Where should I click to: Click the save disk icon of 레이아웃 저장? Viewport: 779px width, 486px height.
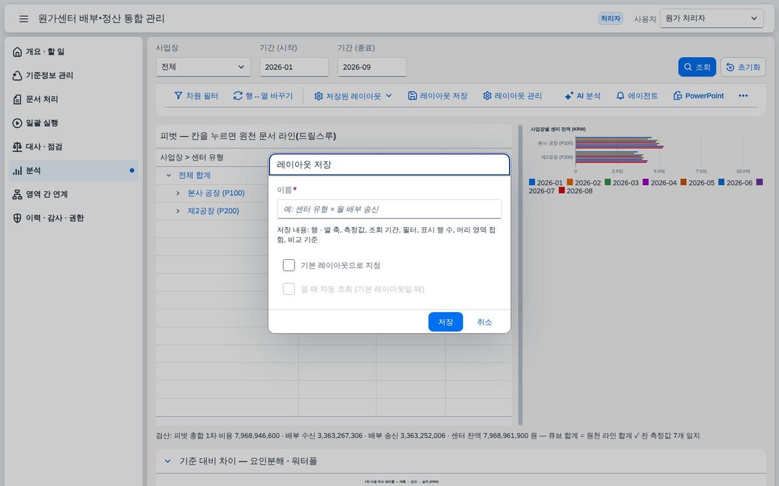[412, 95]
